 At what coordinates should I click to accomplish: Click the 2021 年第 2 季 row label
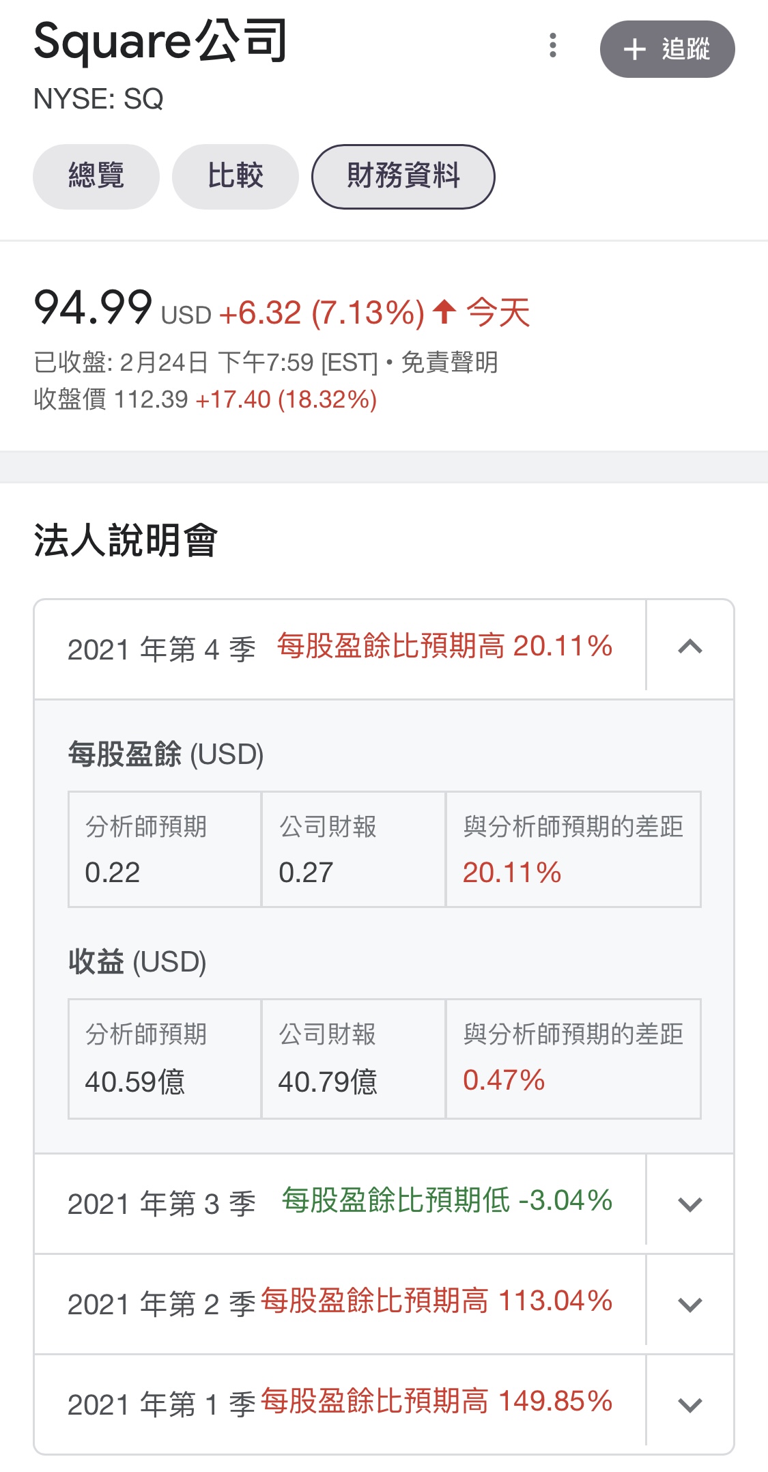161,1304
